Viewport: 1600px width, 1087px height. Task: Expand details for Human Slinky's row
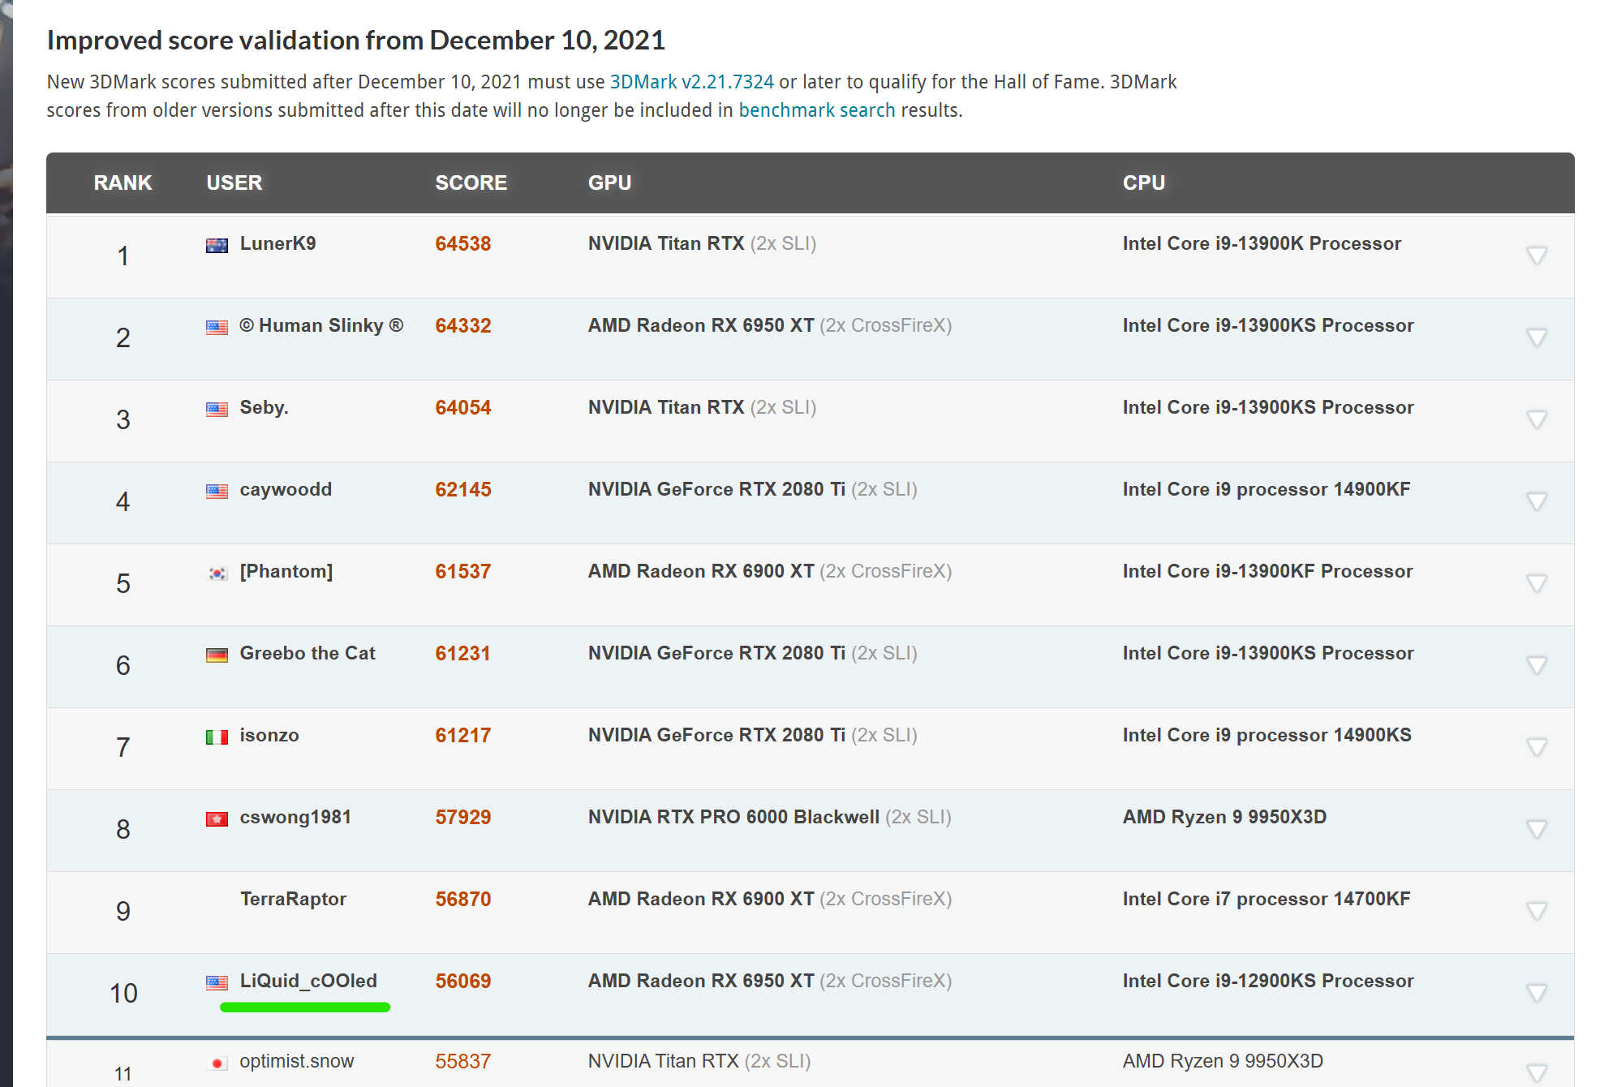pyautogui.click(x=1536, y=337)
